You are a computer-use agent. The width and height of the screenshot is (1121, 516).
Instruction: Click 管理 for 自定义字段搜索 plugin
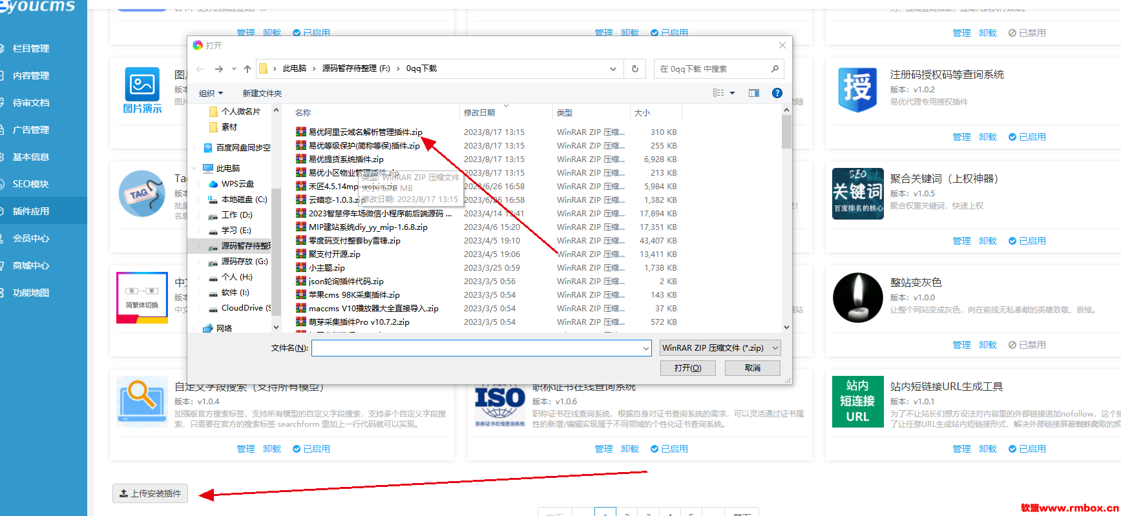coord(246,449)
